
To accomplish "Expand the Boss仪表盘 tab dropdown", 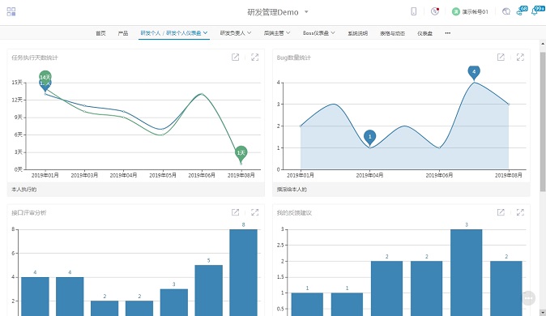I will tap(333, 32).
